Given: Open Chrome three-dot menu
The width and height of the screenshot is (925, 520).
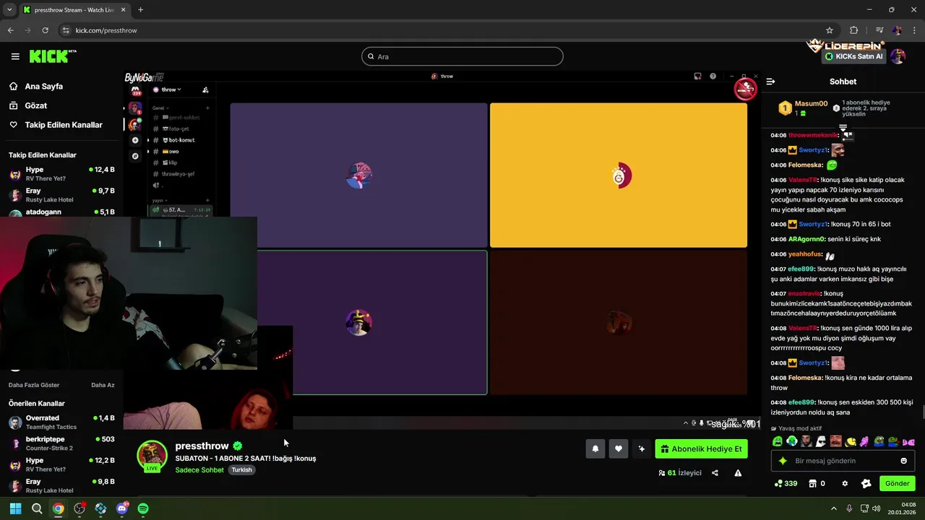Looking at the screenshot, I should (x=914, y=30).
